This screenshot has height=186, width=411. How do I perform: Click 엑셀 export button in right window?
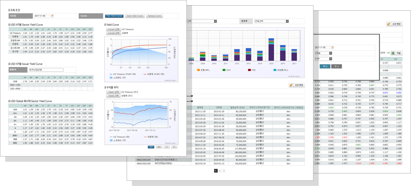coord(396,53)
